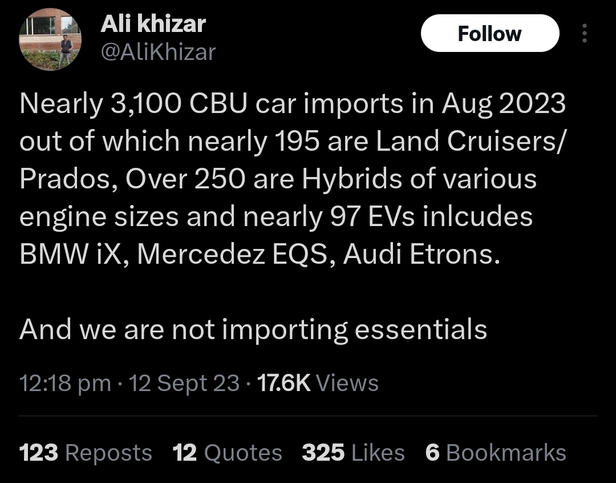Click the word 'Reposts' label

(109, 453)
